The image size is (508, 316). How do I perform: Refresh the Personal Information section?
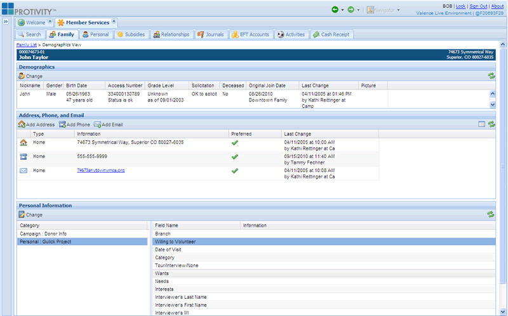491,214
